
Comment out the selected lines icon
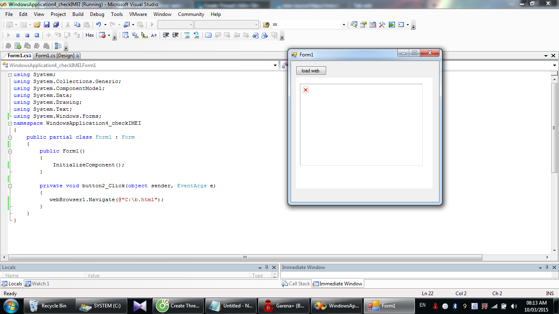coord(187,35)
